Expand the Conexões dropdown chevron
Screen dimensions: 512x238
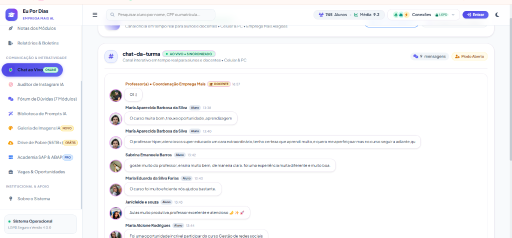453,14
